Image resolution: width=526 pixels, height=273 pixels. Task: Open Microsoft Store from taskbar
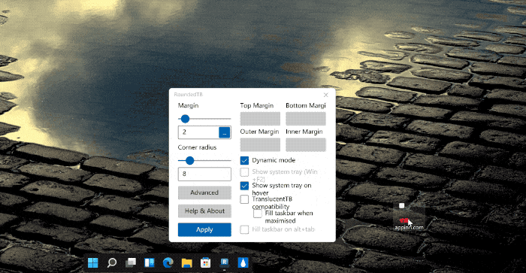[206, 262]
